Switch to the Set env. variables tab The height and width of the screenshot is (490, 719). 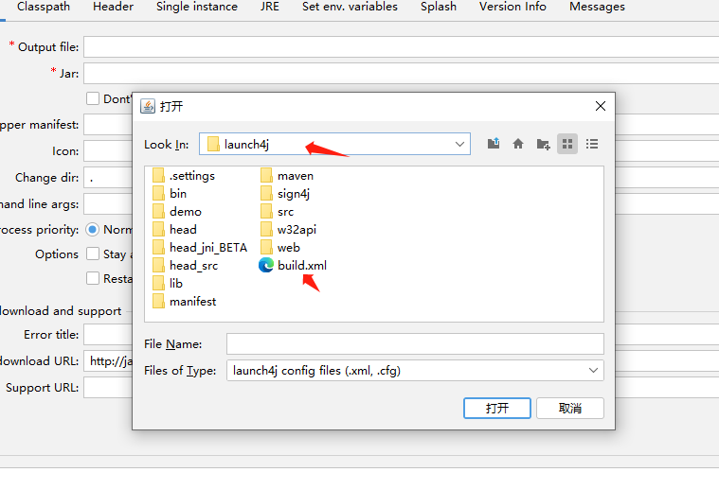point(350,7)
